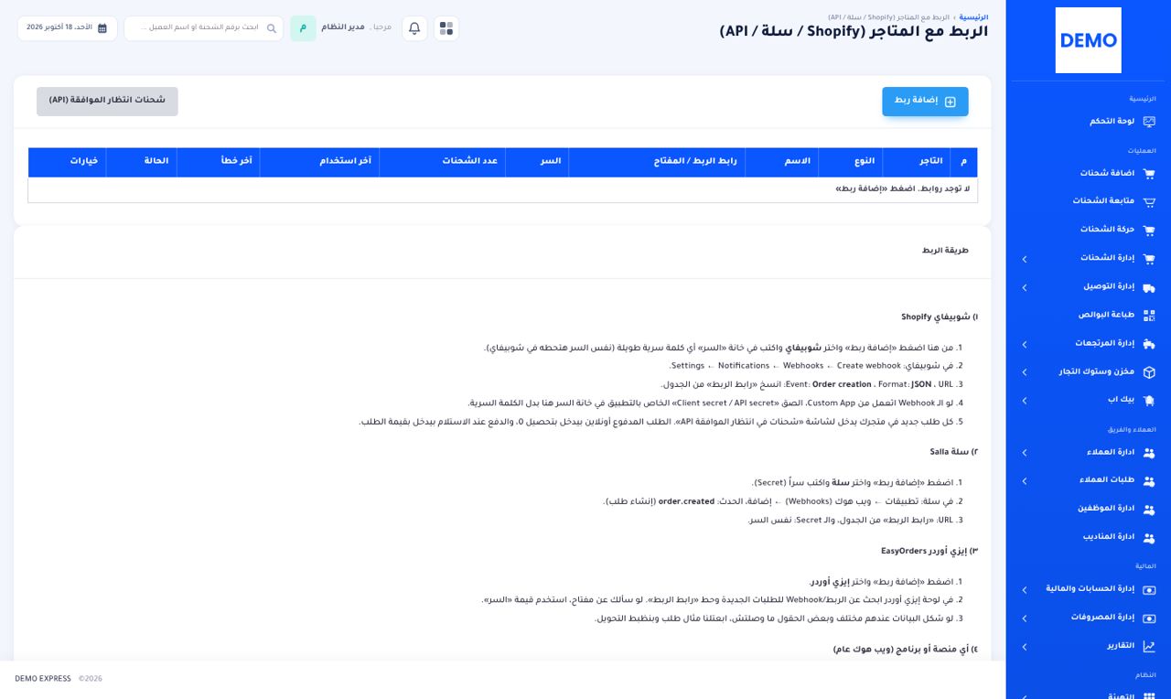Click the box icon beside مخزن وستوك التجار
This screenshot has height=699, width=1171.
(x=1149, y=372)
